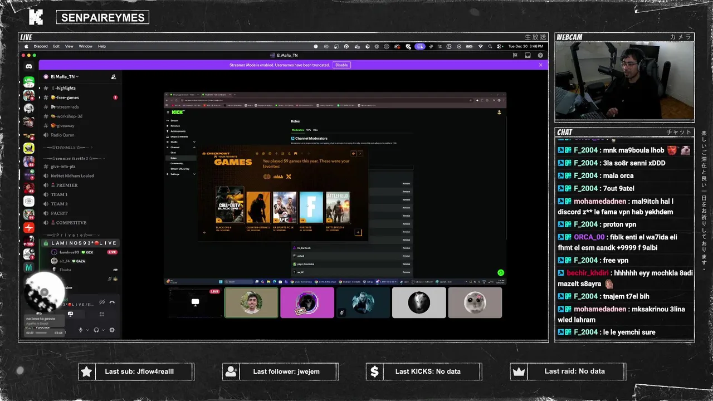Viewport: 713px width, 401px height.
Task: Click user alt_f4 in voice channel
Action: [x=84, y=261]
